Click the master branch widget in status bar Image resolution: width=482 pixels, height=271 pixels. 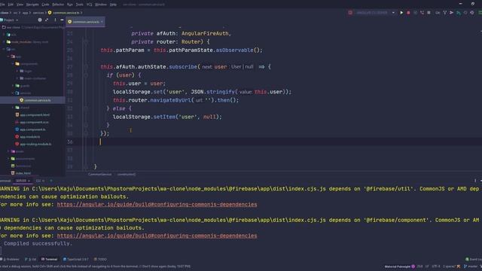pyautogui.click(x=471, y=266)
